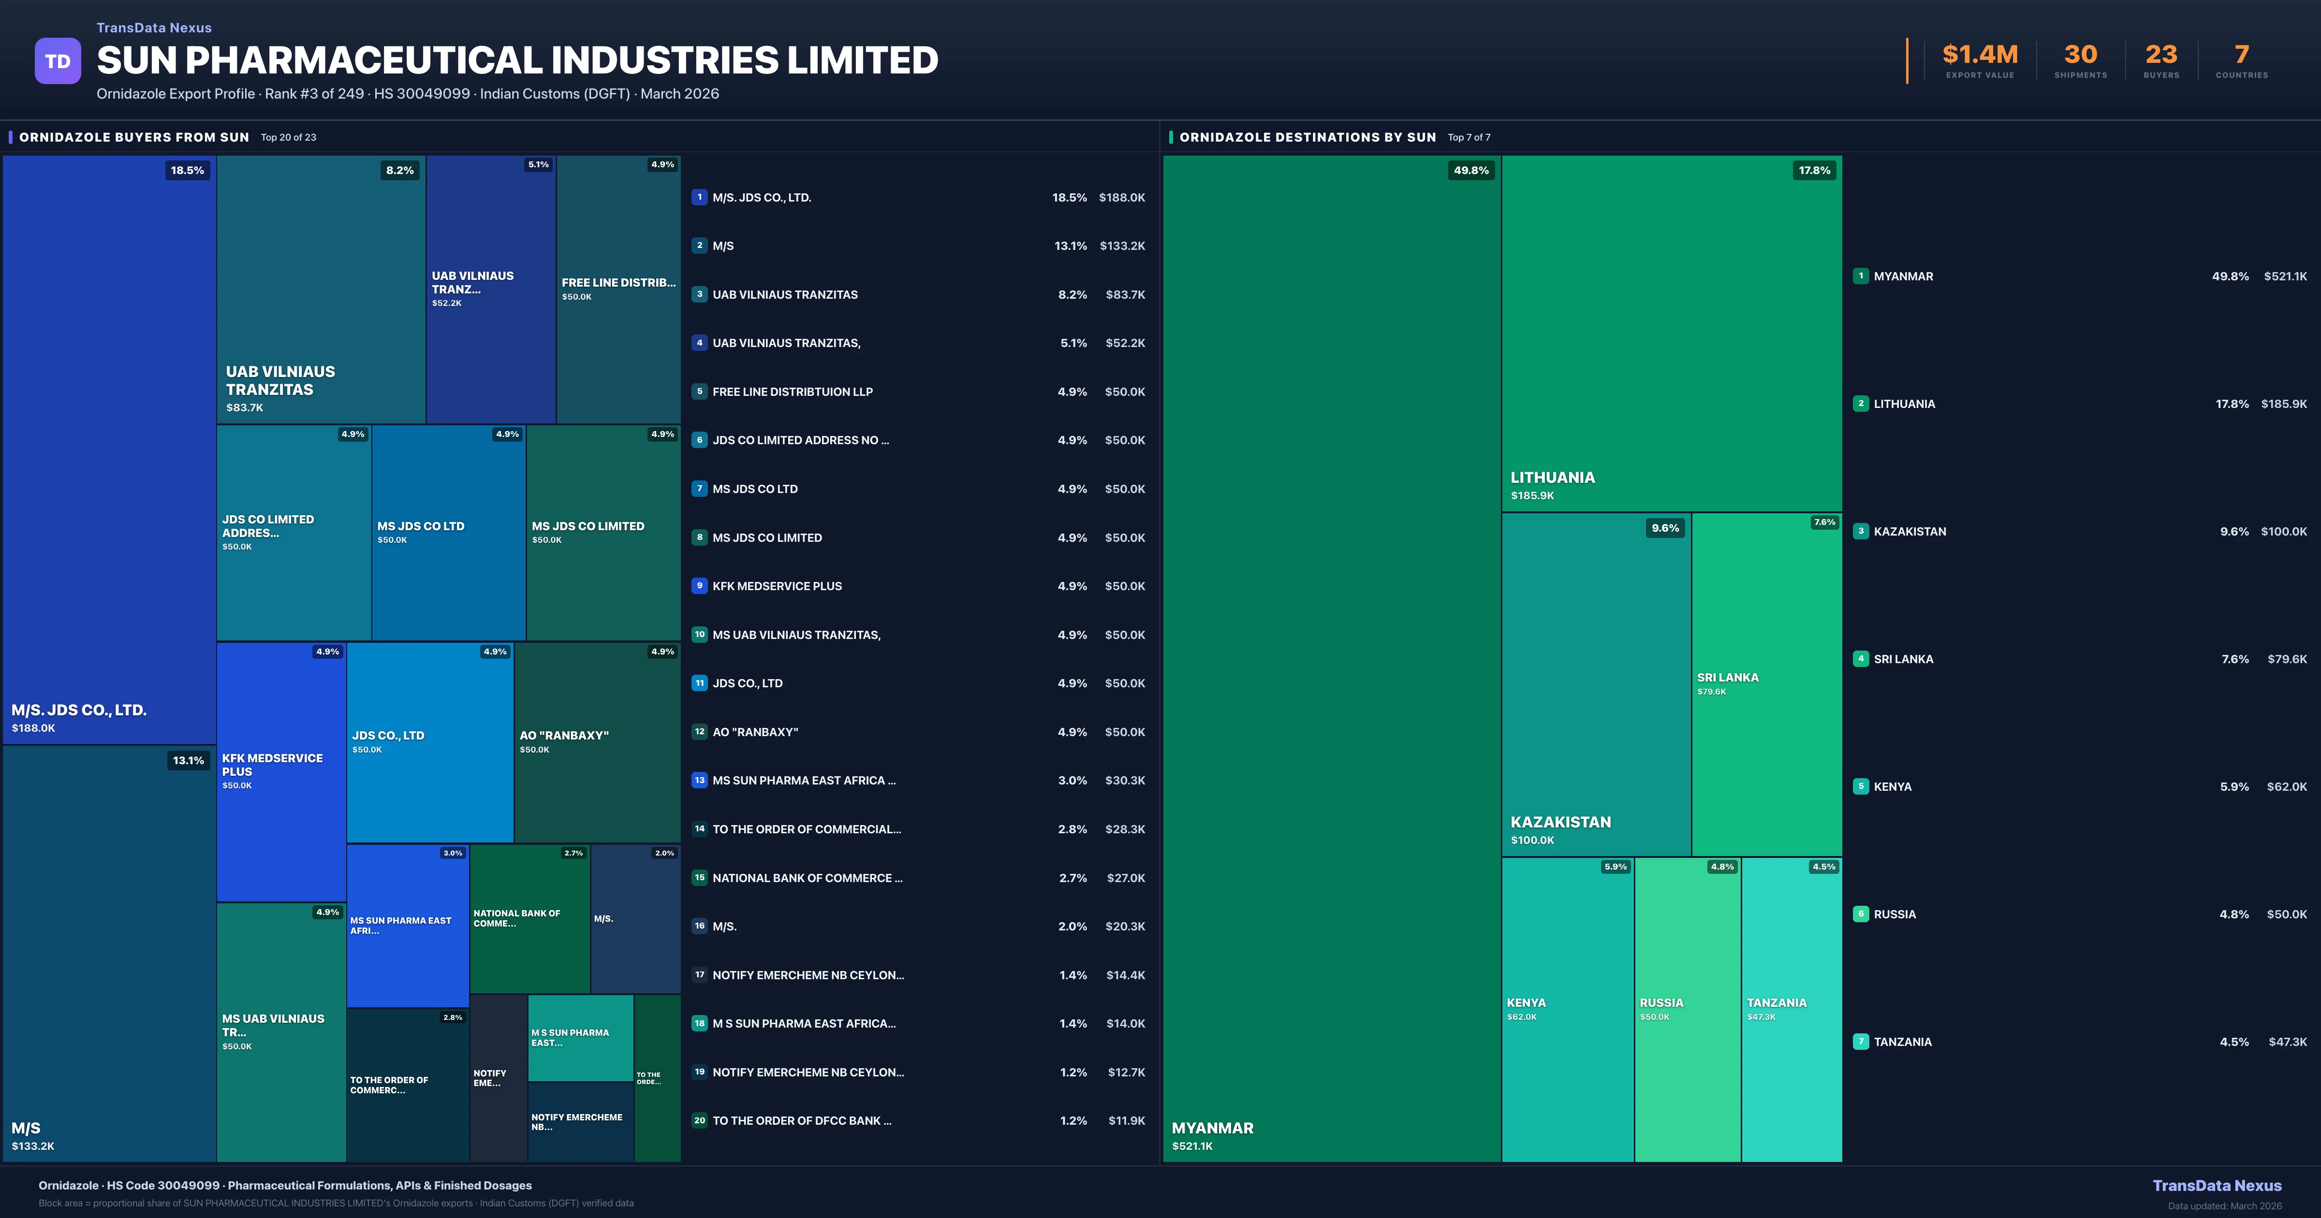The height and width of the screenshot is (1218, 2321).
Task: Select the KAZAKISTAN treemap block
Action: tap(1596, 685)
